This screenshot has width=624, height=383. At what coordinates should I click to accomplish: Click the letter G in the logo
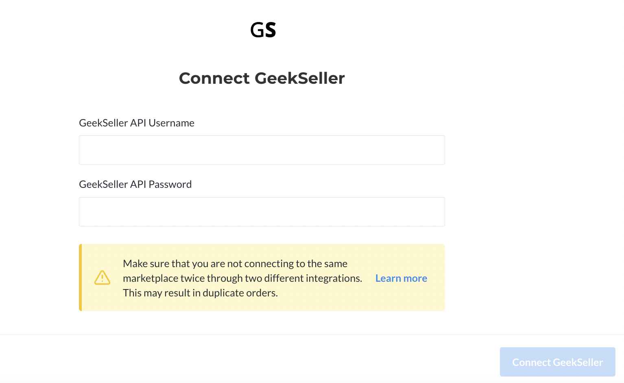[257, 30]
